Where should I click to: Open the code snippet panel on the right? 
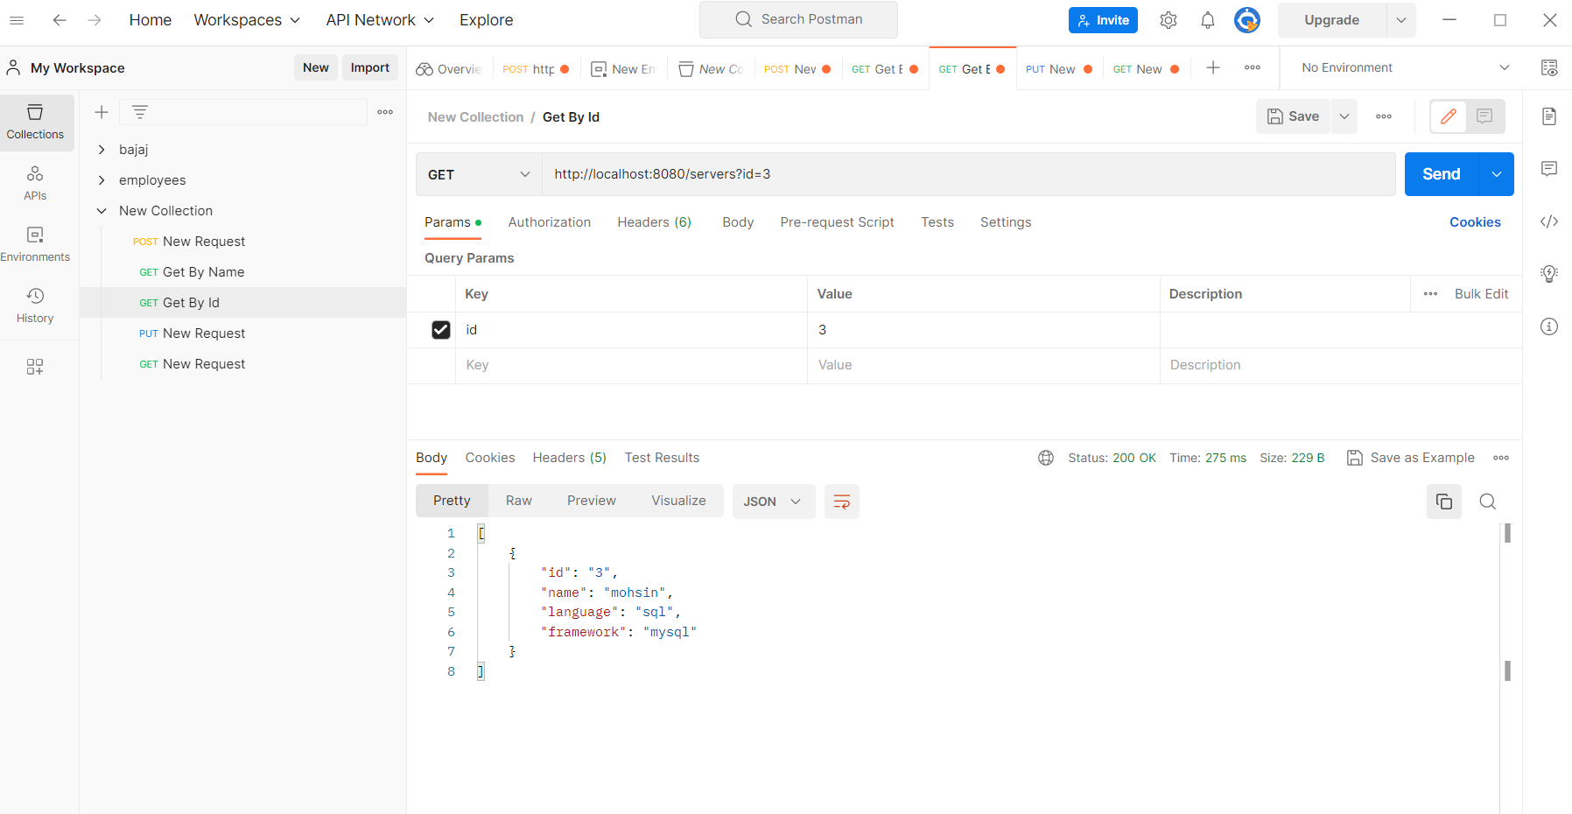click(1550, 221)
